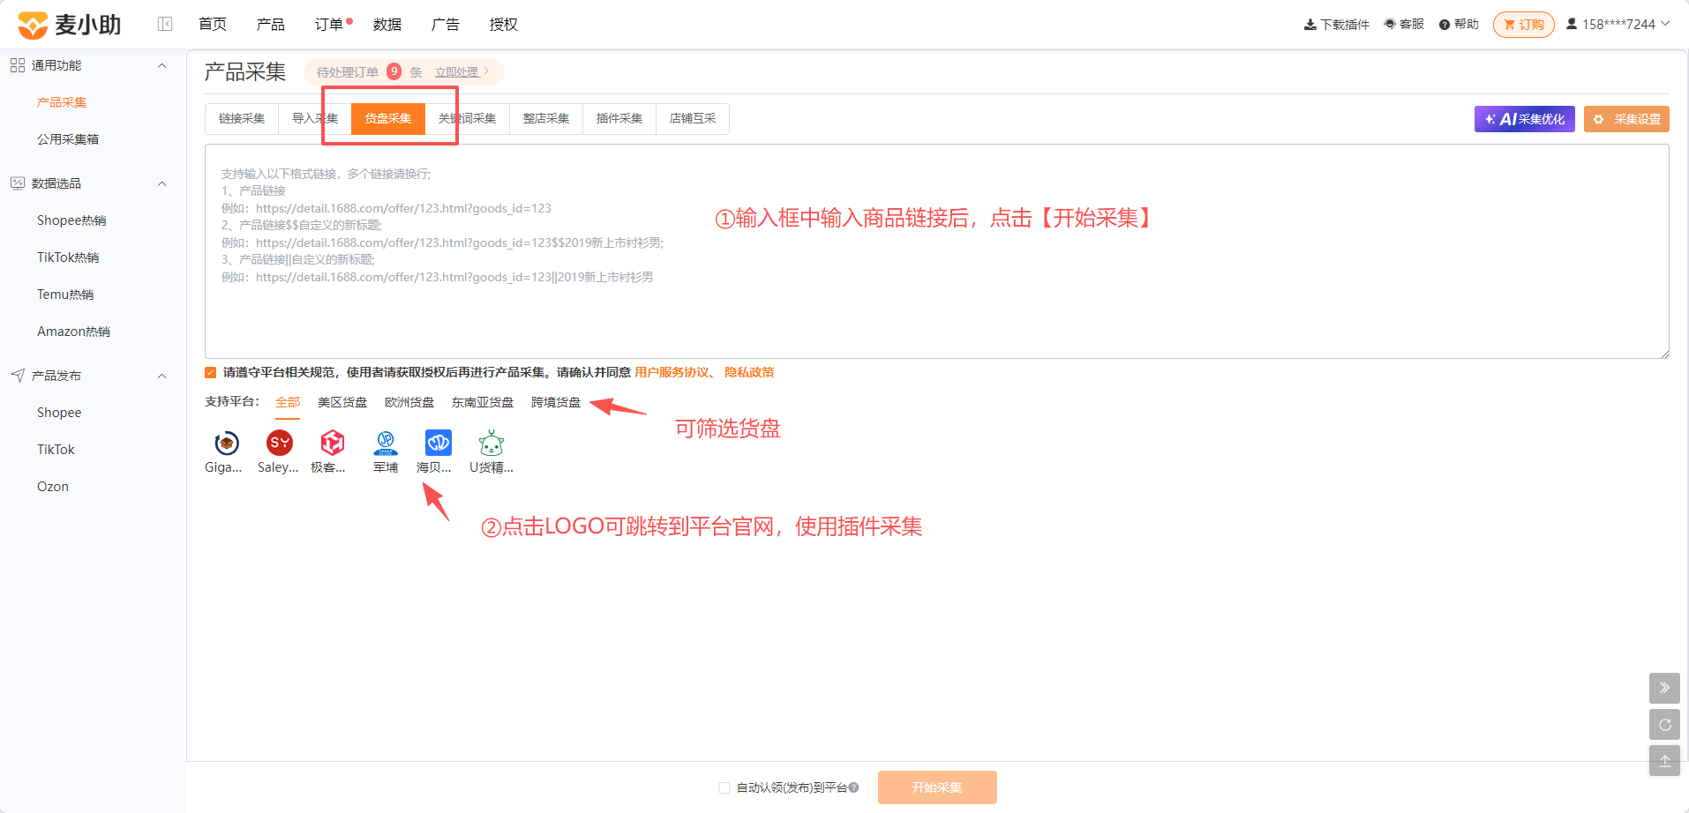Switch to 链接采集 tab

point(242,119)
